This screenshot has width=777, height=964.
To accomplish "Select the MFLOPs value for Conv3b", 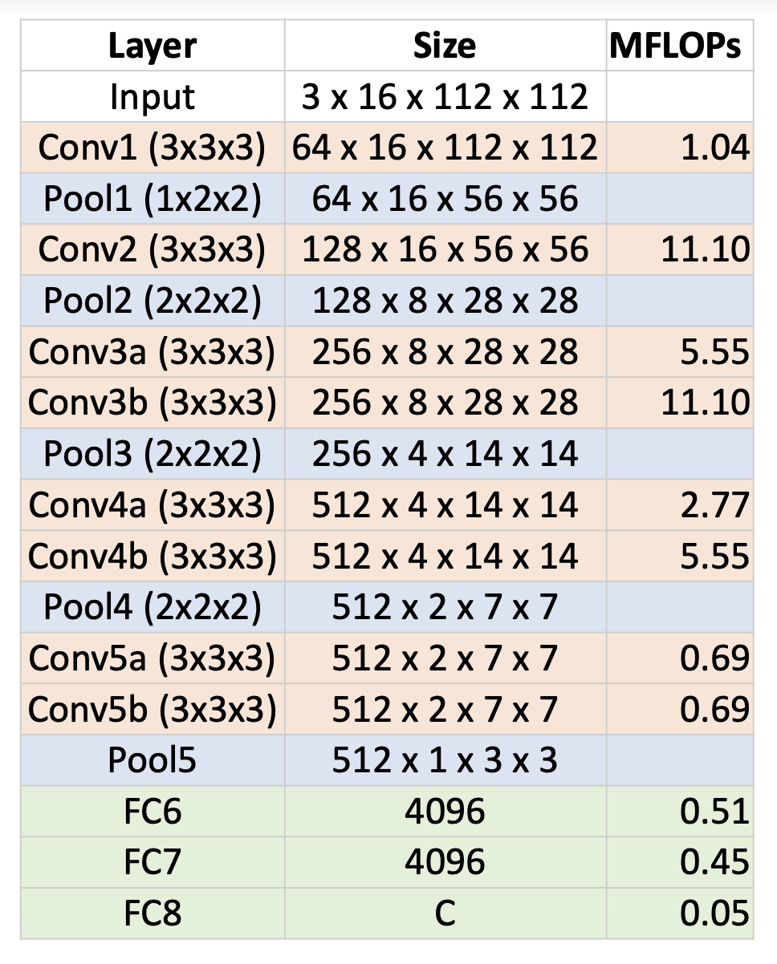I will (706, 403).
